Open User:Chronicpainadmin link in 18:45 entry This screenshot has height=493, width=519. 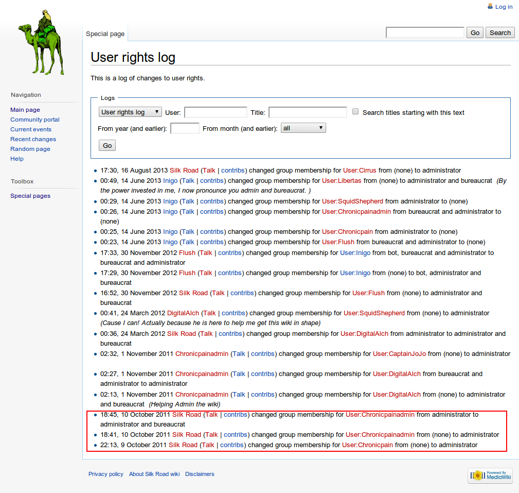(380, 414)
